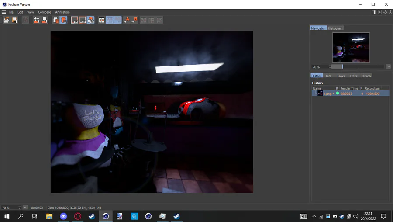The height and width of the screenshot is (222, 393).
Task: Click the first greyed icon after Set B
Action: (x=143, y=20)
